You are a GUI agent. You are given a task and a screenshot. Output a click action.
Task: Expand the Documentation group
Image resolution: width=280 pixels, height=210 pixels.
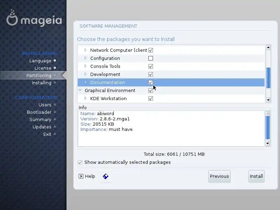point(85,82)
